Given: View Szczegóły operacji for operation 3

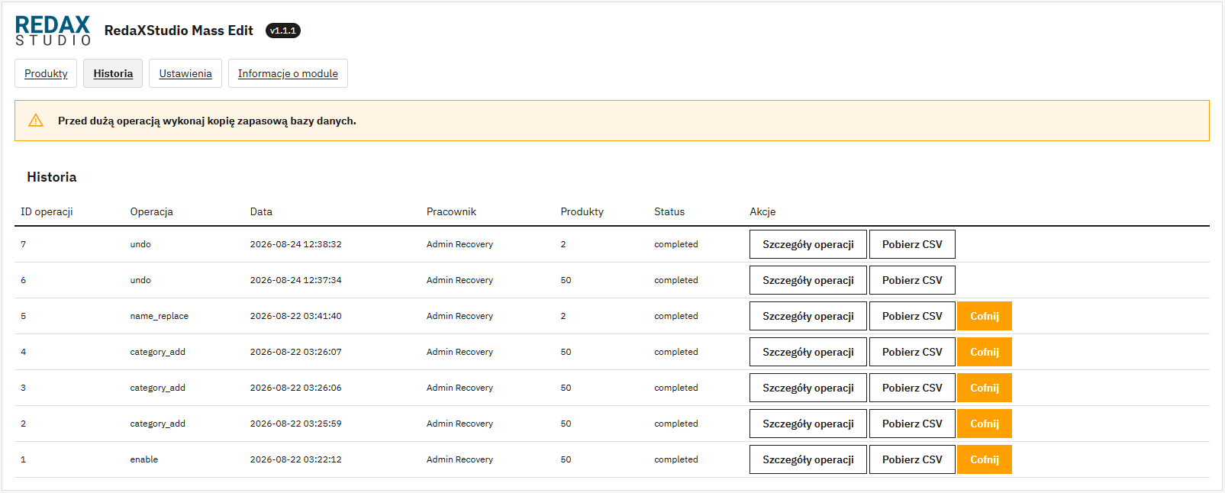Looking at the screenshot, I should pos(808,388).
